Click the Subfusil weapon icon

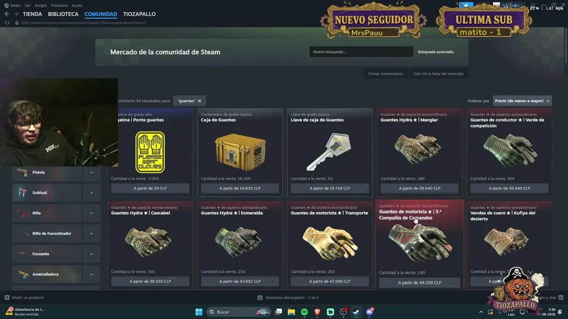(x=22, y=193)
